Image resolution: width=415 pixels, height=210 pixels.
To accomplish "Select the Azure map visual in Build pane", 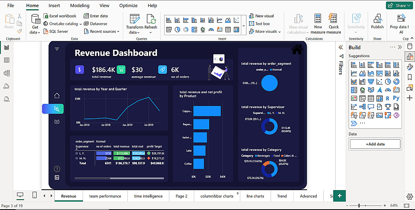I will coord(379,90).
